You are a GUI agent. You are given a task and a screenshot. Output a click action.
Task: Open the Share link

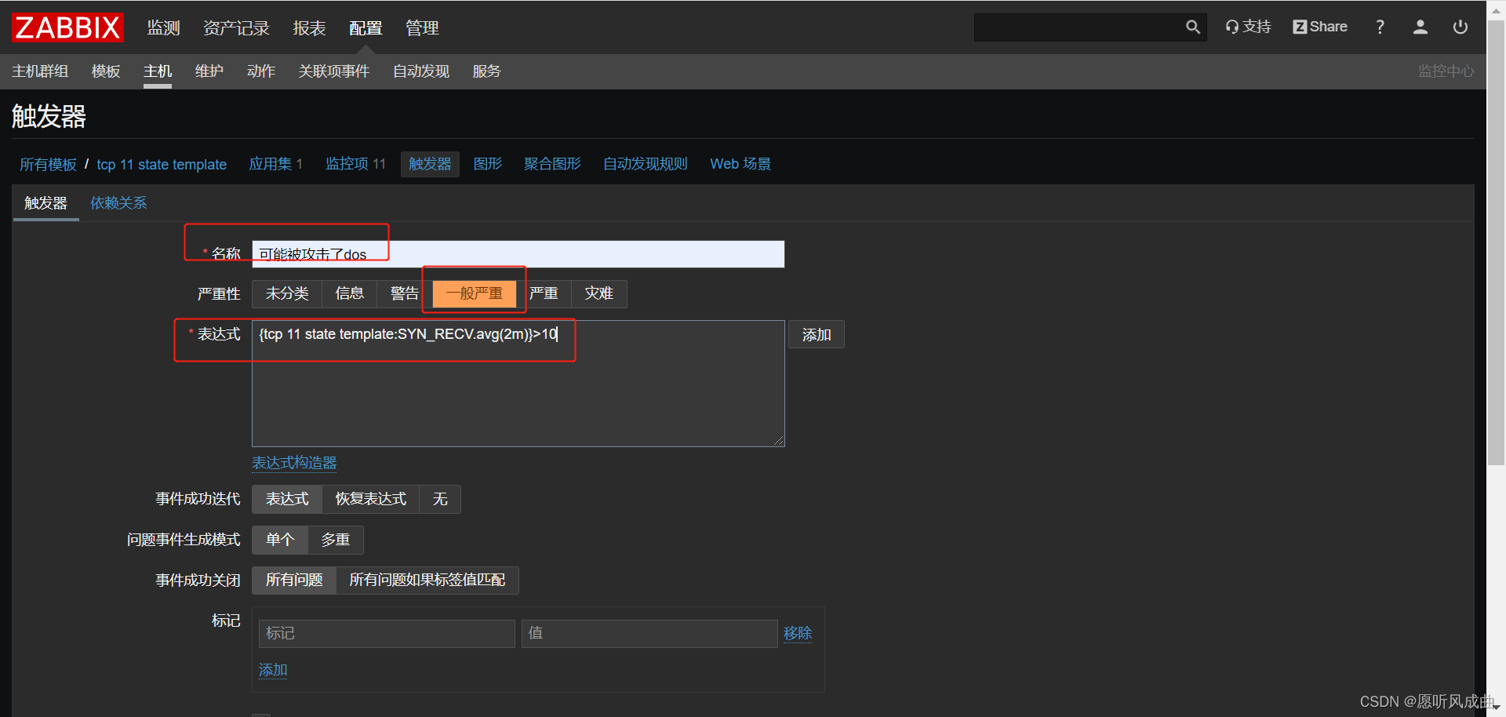point(1320,27)
